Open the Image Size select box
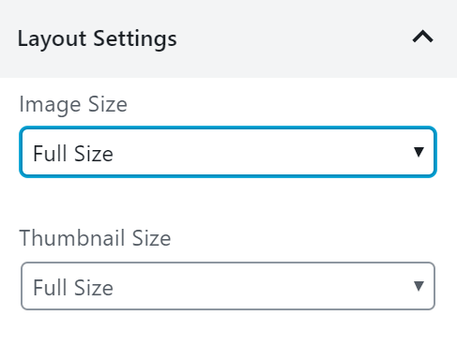The image size is (457, 346). (x=228, y=152)
